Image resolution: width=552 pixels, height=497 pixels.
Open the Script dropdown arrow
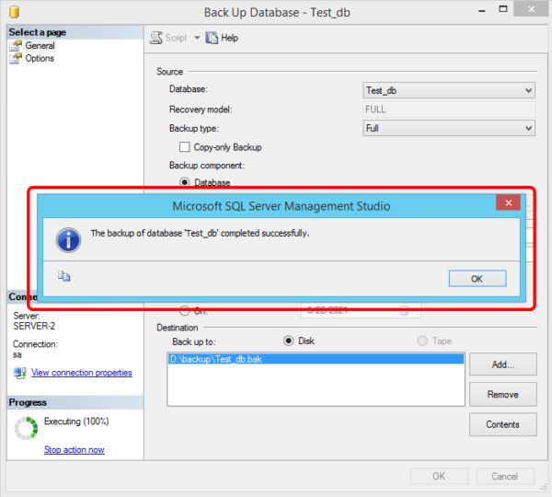coord(197,38)
